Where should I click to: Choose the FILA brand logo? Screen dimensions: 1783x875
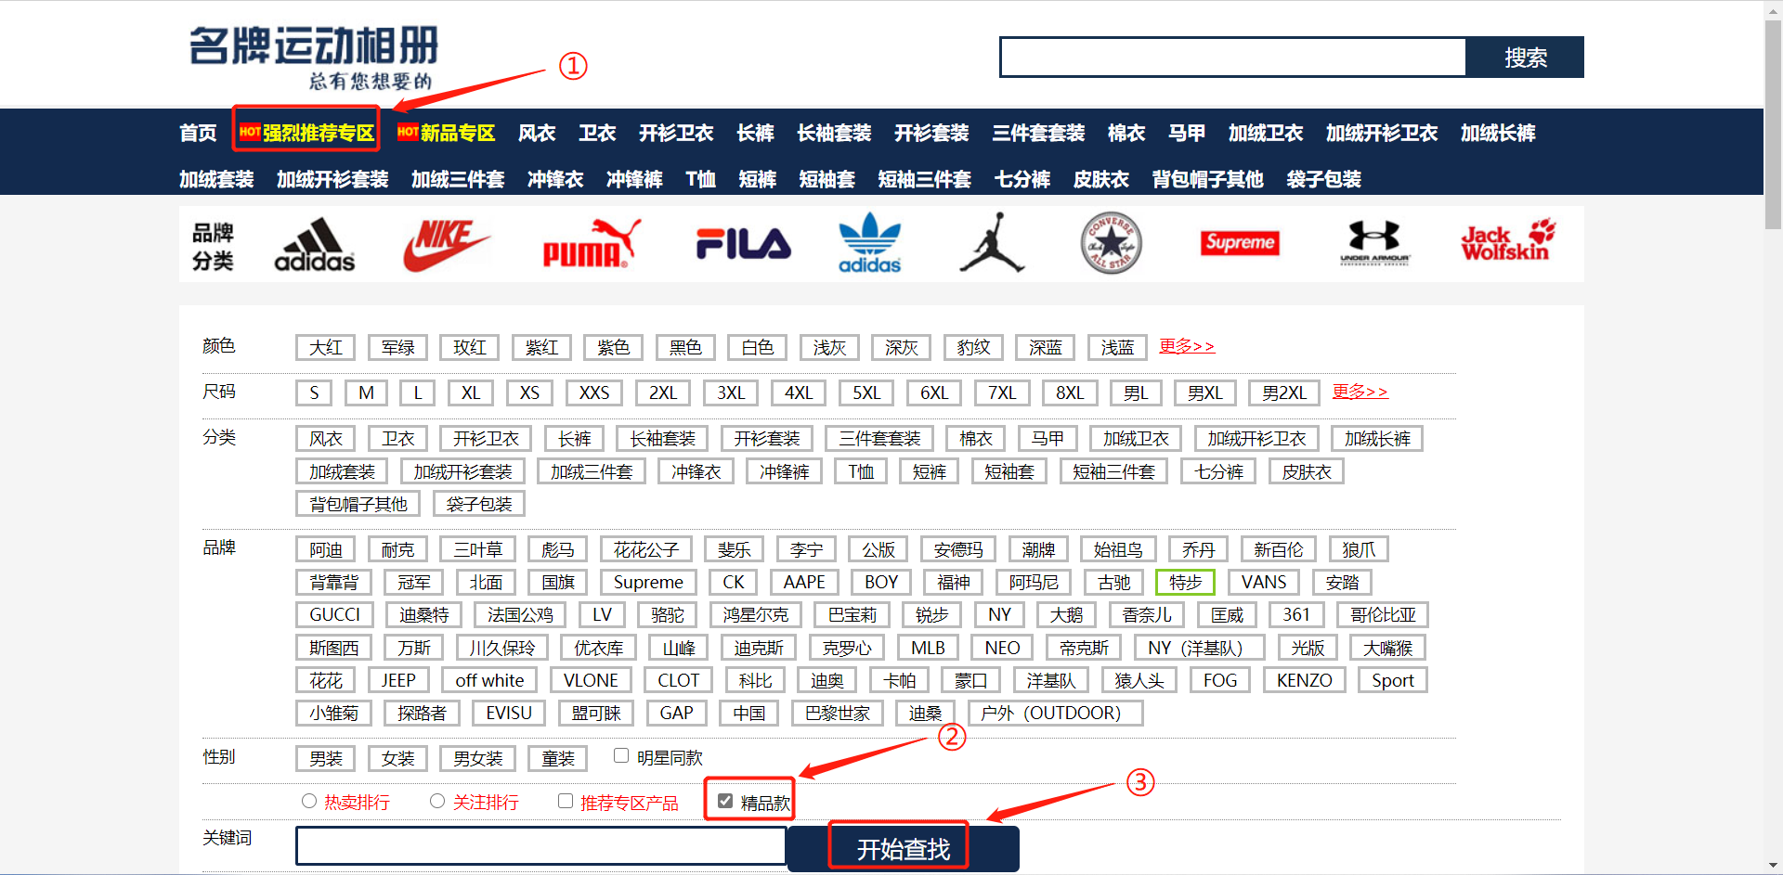[x=744, y=244]
